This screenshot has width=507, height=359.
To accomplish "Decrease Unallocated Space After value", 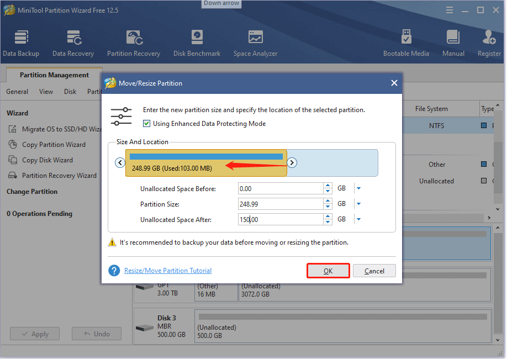I will click(x=328, y=222).
